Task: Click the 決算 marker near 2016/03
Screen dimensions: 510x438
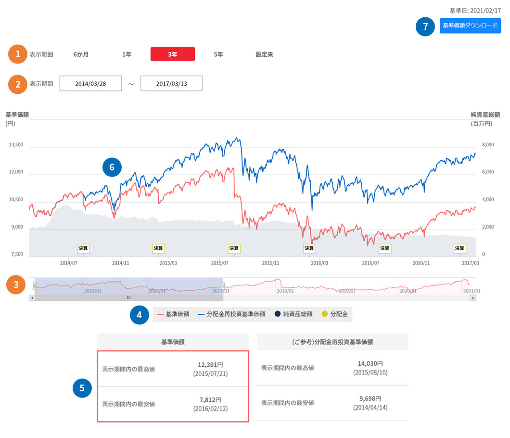Action: coord(309,248)
